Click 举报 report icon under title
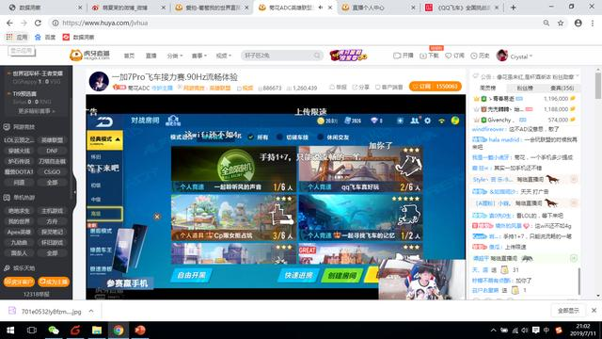Viewport: 602px width, 339px height. (332, 88)
